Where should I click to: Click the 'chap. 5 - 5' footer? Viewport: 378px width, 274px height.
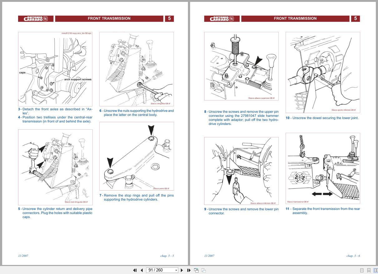click(x=167, y=256)
